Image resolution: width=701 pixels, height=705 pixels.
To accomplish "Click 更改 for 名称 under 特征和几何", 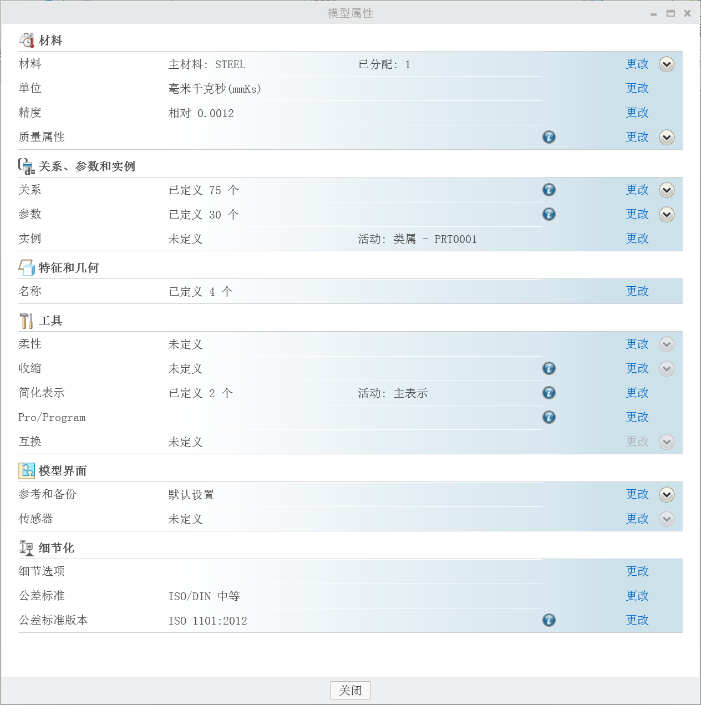I will (x=637, y=291).
